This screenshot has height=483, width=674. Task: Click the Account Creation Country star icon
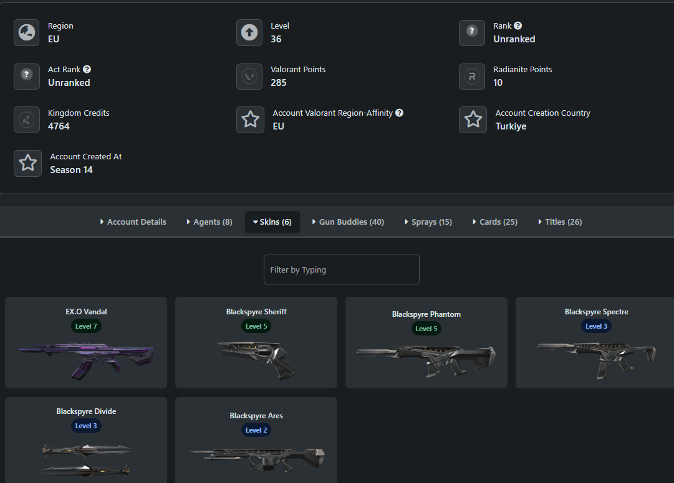pos(473,120)
